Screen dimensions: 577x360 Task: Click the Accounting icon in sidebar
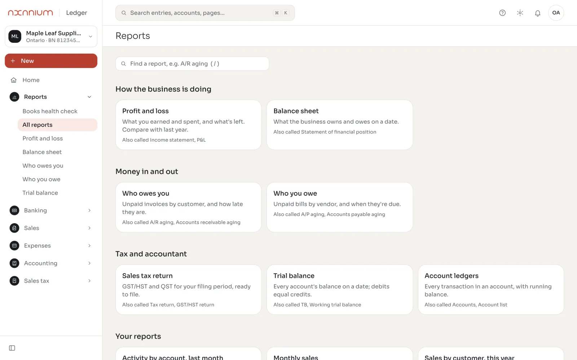[14, 264]
